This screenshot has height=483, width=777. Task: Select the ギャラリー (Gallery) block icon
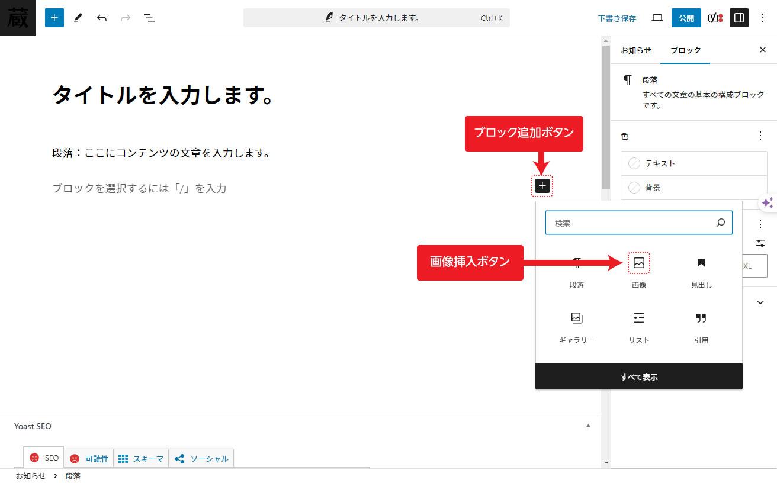[577, 318]
